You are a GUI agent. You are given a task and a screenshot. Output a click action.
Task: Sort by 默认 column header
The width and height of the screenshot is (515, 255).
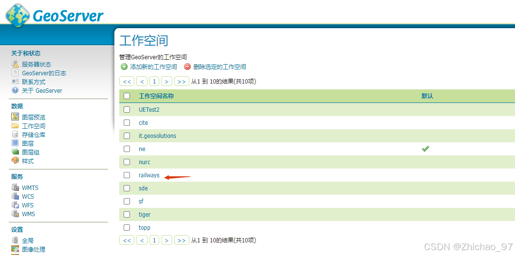(x=428, y=96)
